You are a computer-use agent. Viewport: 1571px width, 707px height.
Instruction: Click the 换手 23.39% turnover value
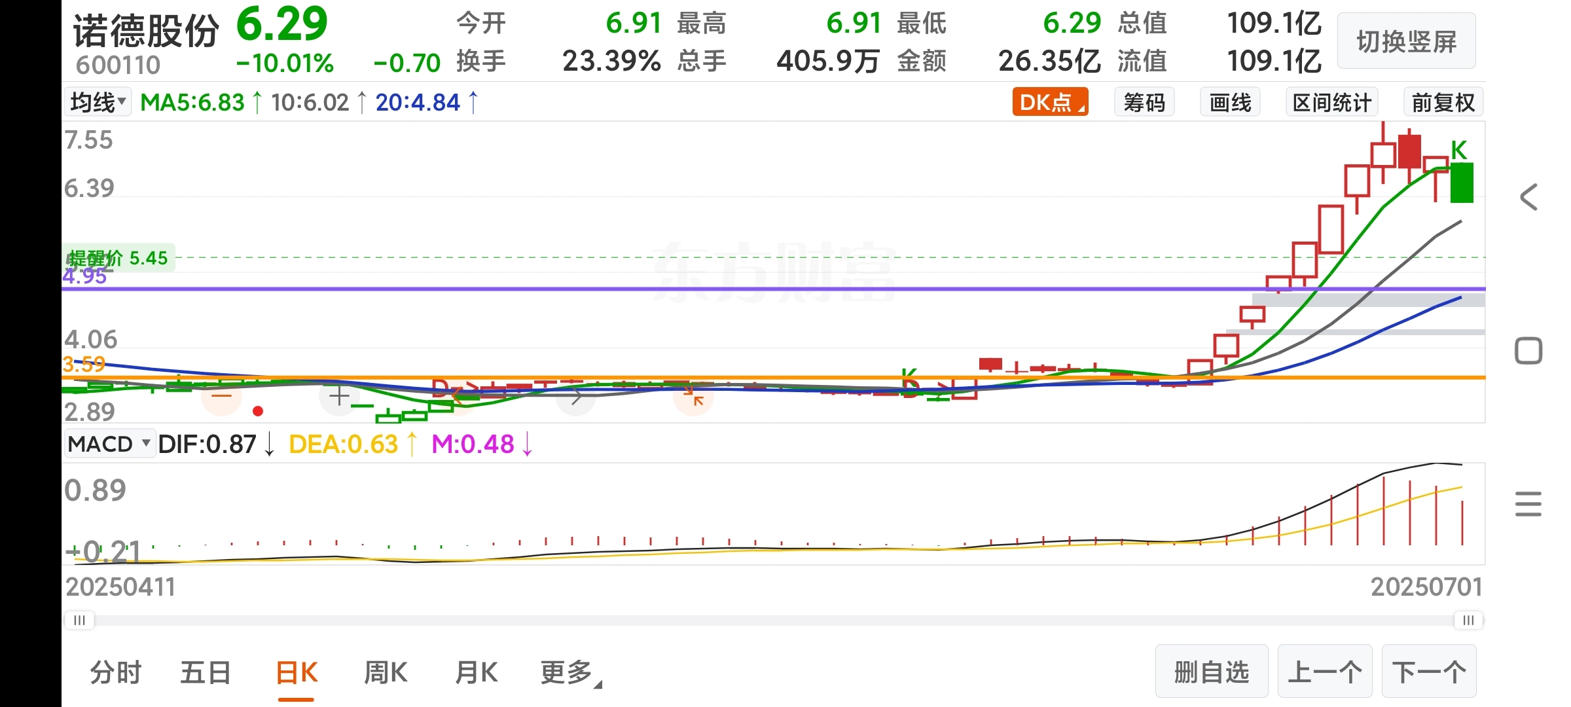pos(611,61)
